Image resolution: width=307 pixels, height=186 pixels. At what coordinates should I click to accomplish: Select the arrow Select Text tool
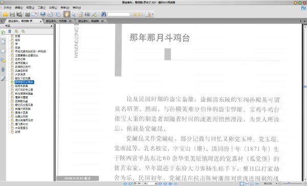74,14
